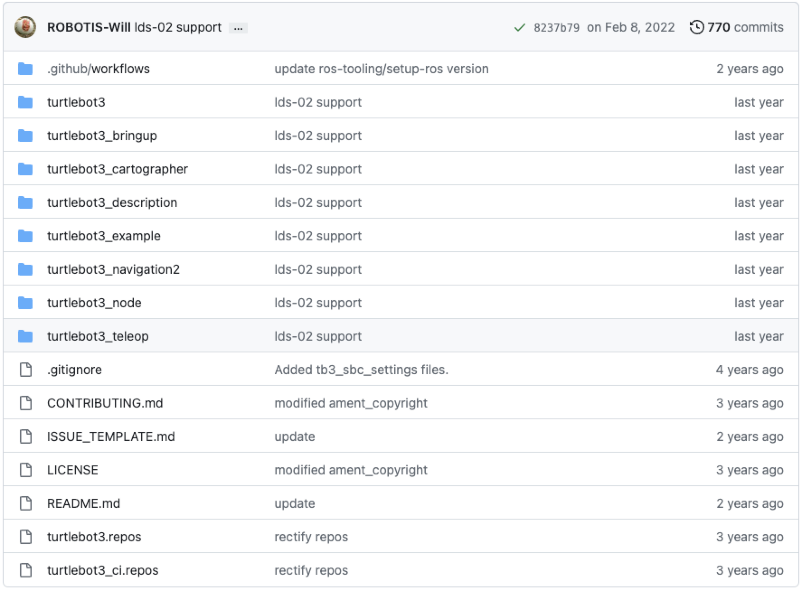The width and height of the screenshot is (802, 591).
Task: Open commit 'Added tb3_sbc_settings files.'
Action: tap(361, 370)
